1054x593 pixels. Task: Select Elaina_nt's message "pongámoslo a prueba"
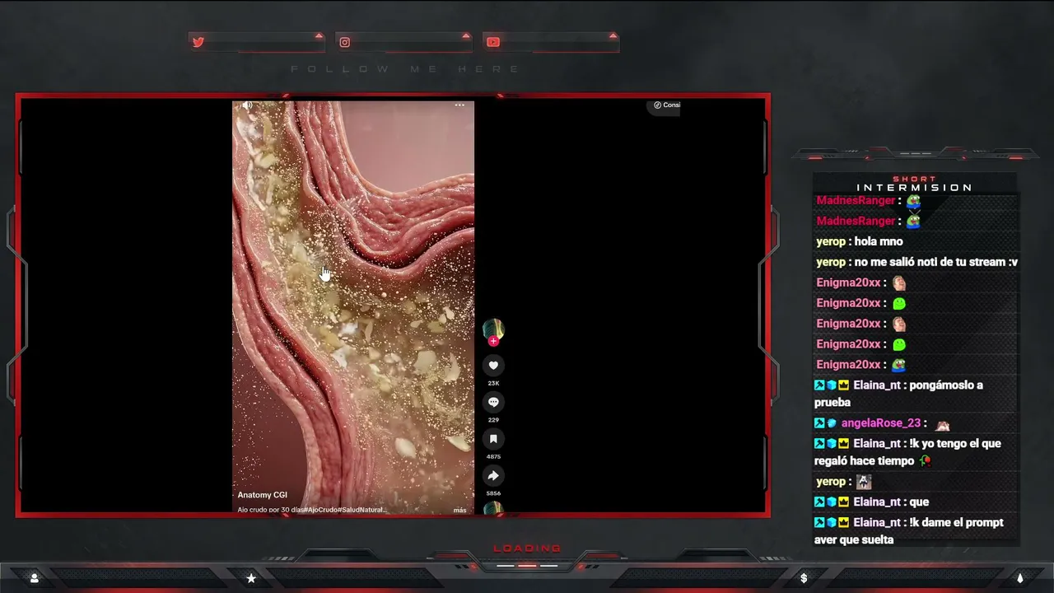(x=899, y=394)
